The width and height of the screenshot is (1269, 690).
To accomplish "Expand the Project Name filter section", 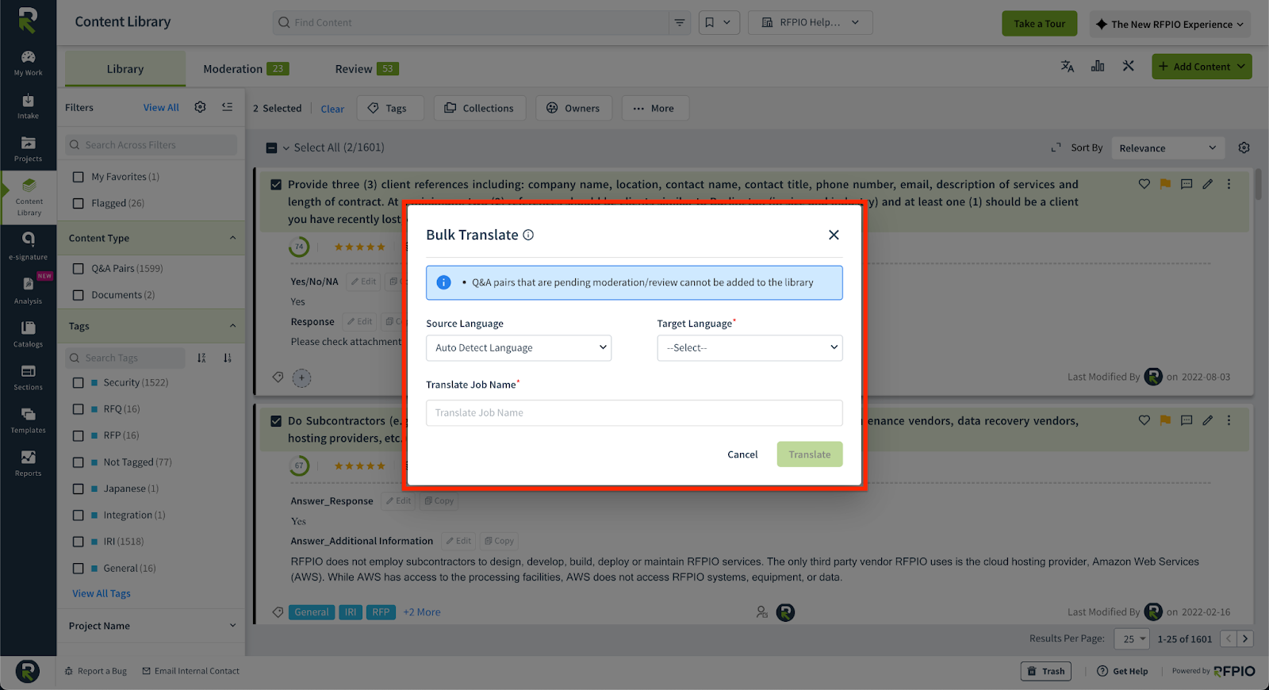I will [x=232, y=626].
